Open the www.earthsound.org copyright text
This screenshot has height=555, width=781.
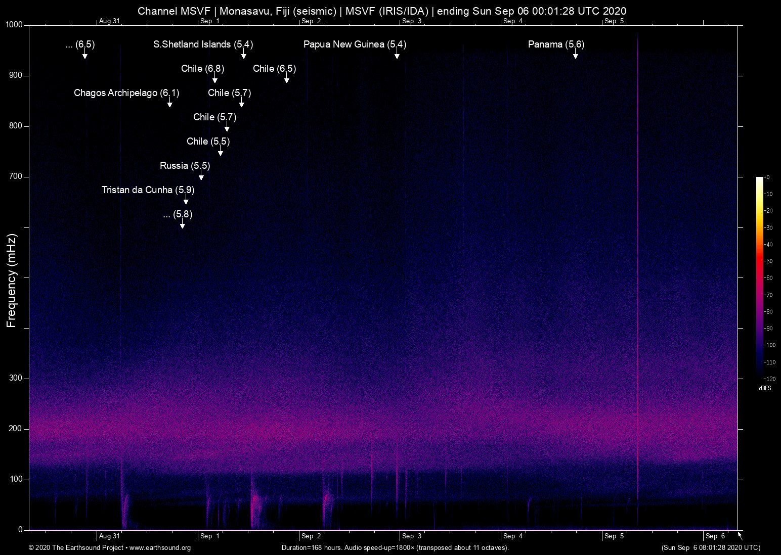pyautogui.click(x=110, y=547)
